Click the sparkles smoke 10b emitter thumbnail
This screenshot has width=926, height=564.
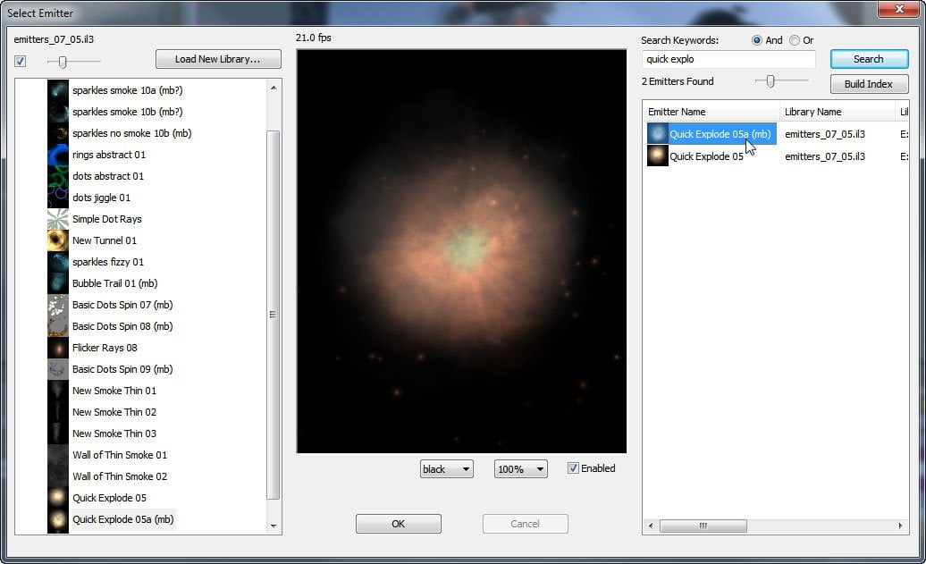coord(58,112)
